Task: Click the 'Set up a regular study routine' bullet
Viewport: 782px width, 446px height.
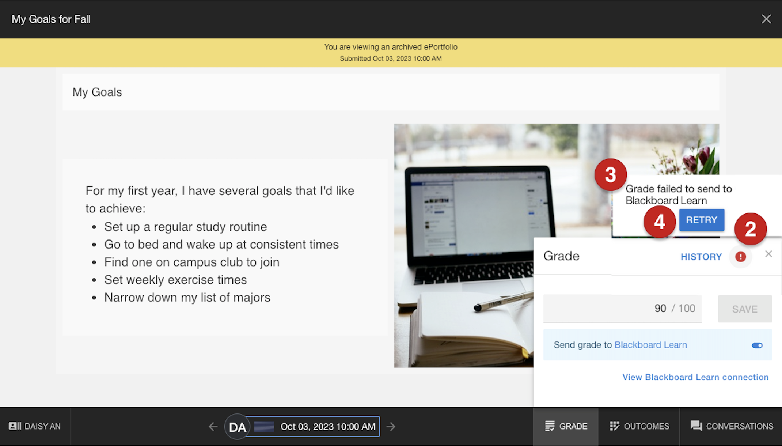Action: 186,227
